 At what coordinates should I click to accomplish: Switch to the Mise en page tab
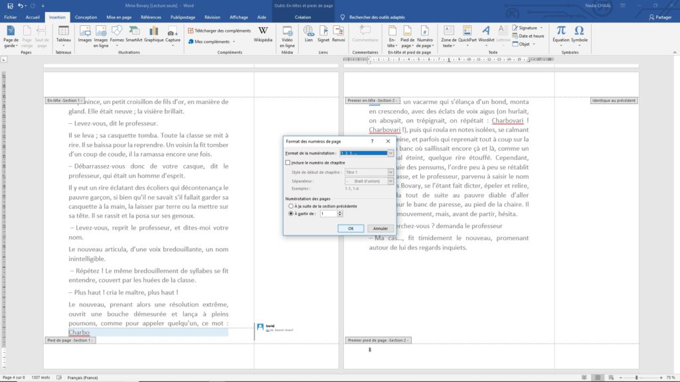coord(119,17)
